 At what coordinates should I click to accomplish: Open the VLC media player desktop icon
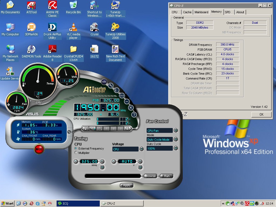point(73,31)
